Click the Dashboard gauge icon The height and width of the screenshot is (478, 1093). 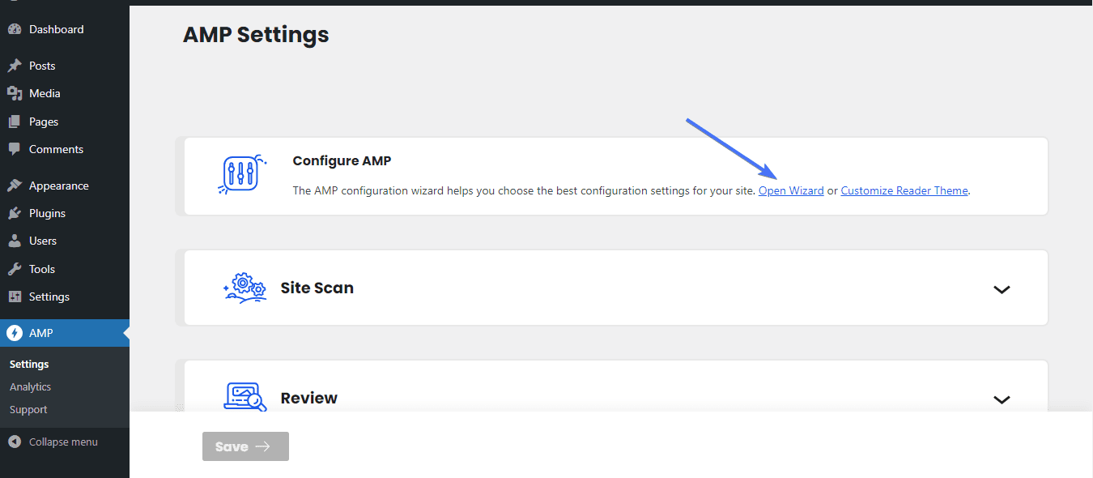[15, 29]
